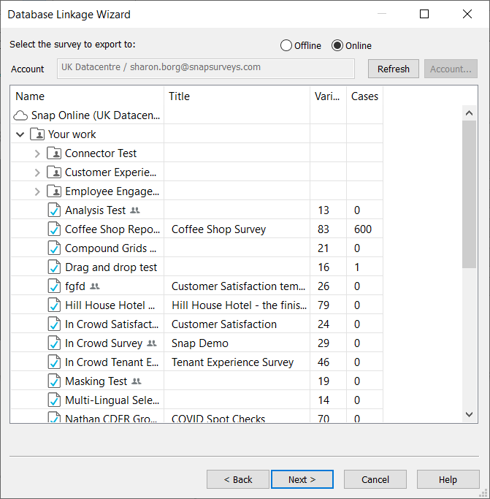Click the Cases column header

[364, 96]
